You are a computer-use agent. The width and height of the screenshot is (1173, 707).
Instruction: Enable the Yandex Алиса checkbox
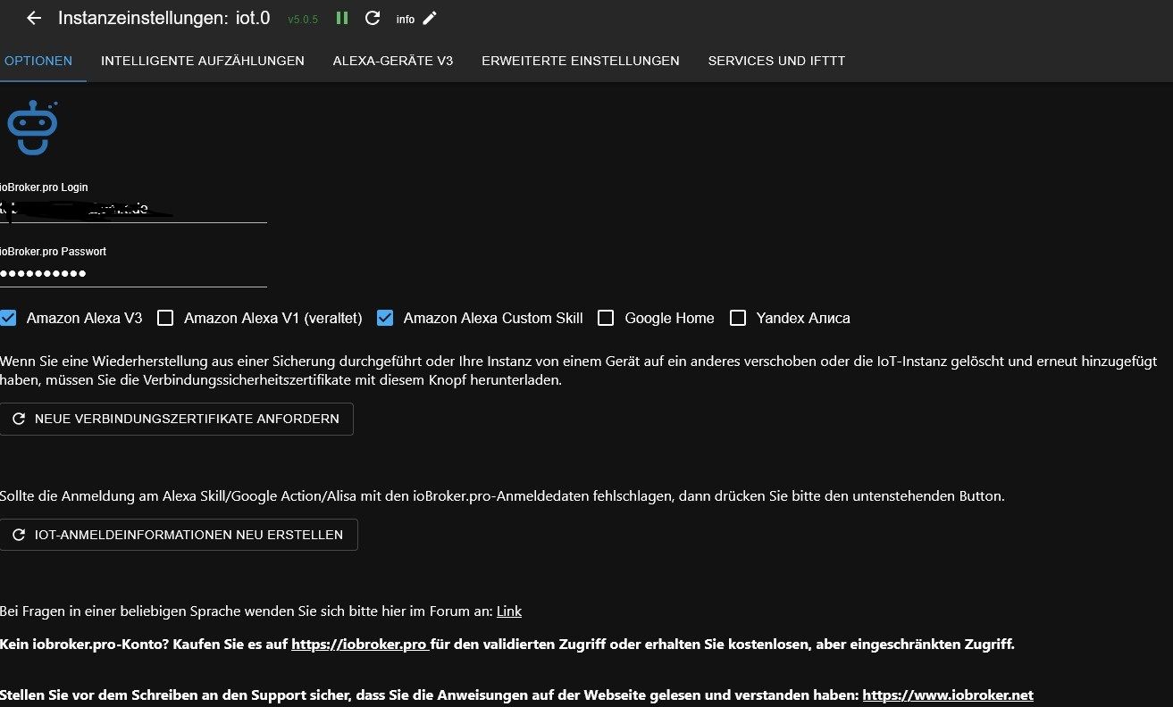738,318
